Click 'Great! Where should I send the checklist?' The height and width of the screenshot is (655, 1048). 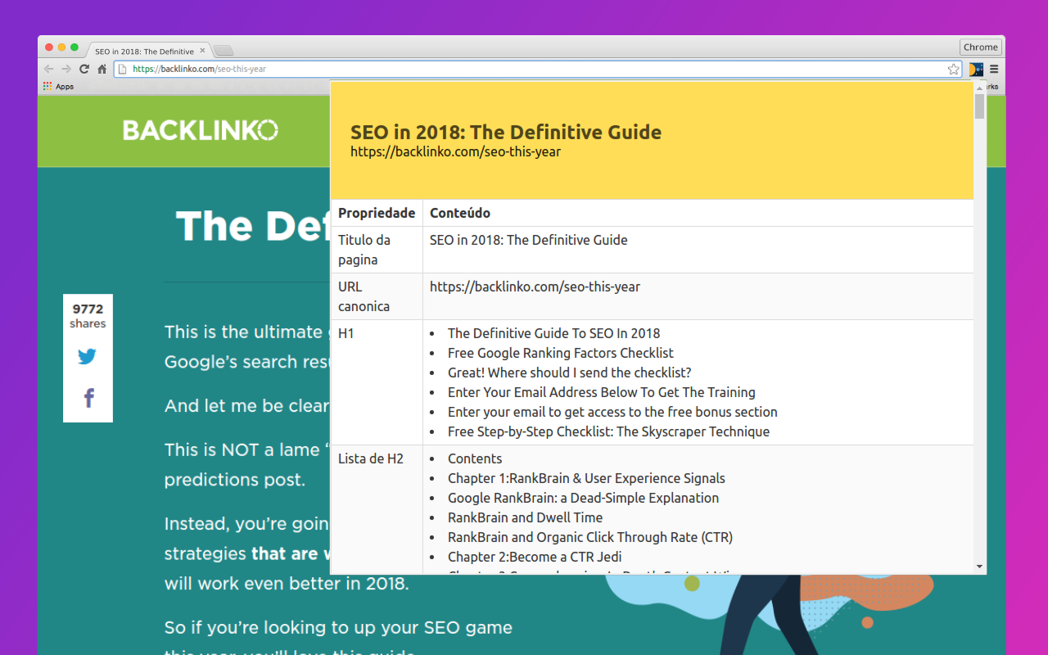tap(570, 373)
